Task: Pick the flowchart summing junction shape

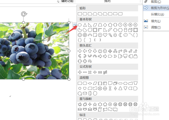Action: pyautogui.click(x=100, y=89)
